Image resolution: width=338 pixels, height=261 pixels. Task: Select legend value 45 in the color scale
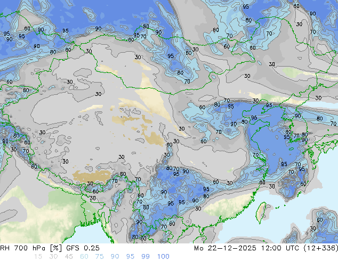point(69,257)
